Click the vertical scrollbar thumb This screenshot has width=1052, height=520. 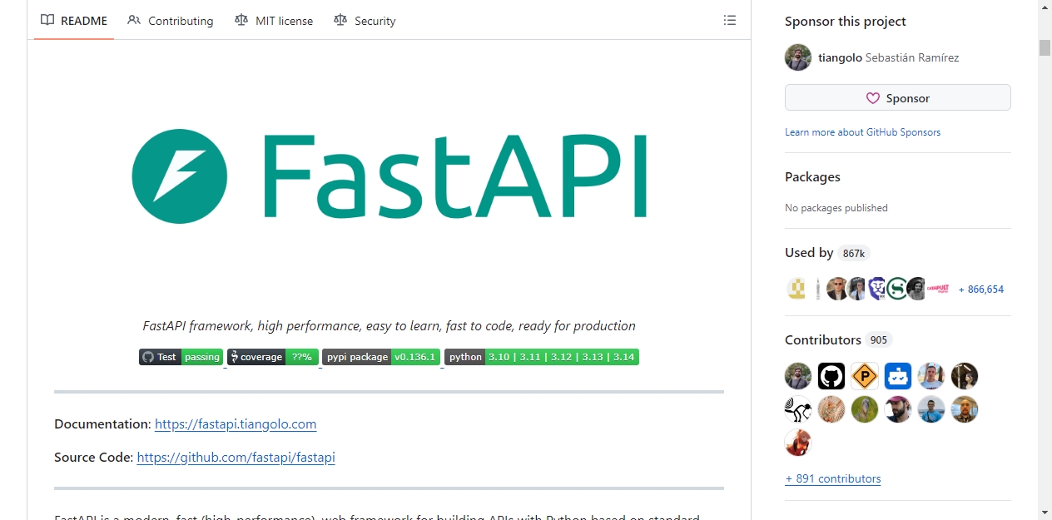coord(1045,47)
